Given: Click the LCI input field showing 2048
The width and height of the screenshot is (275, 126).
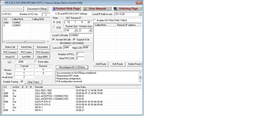Looking at the screenshot, I should (x=21, y=62).
